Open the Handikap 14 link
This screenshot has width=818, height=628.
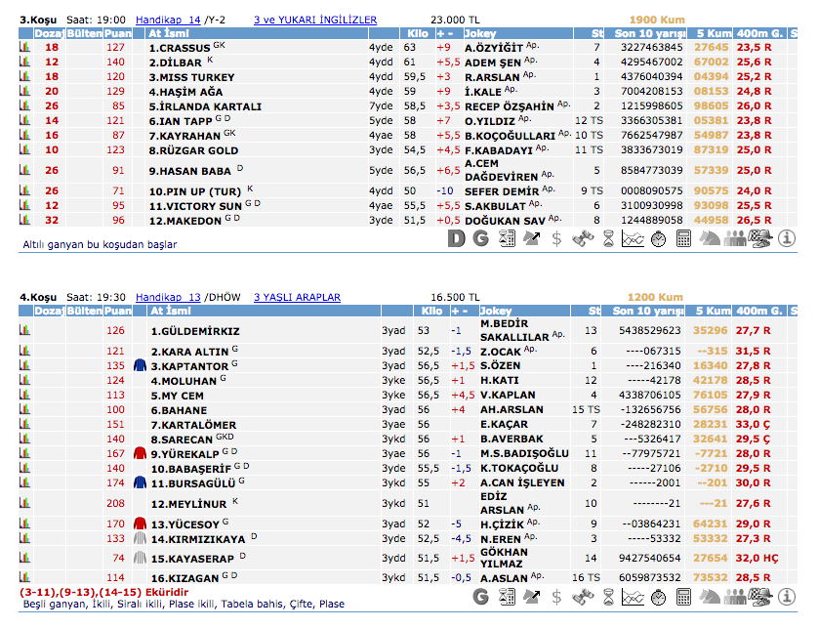[168, 19]
